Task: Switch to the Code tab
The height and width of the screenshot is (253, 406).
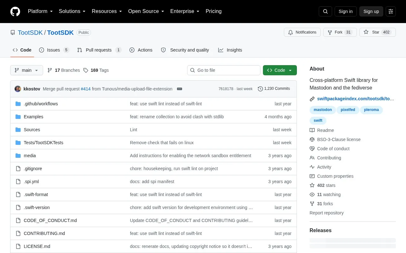Action: click(22, 50)
